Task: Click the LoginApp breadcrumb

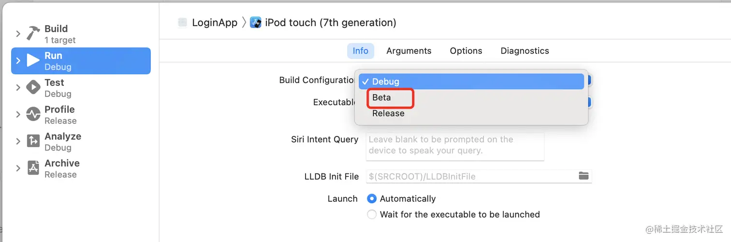Action: 214,23
